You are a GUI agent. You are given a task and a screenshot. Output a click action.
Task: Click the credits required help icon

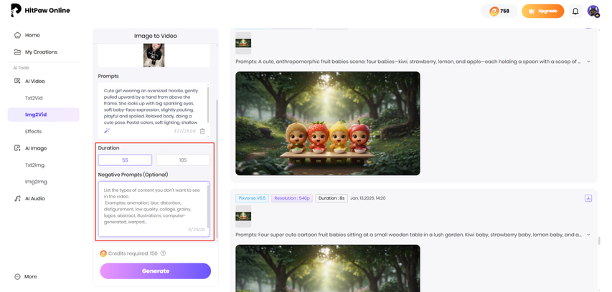[164, 253]
